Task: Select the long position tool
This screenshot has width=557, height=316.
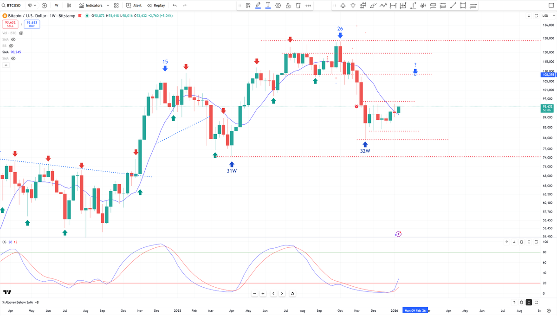Action: pos(433,6)
